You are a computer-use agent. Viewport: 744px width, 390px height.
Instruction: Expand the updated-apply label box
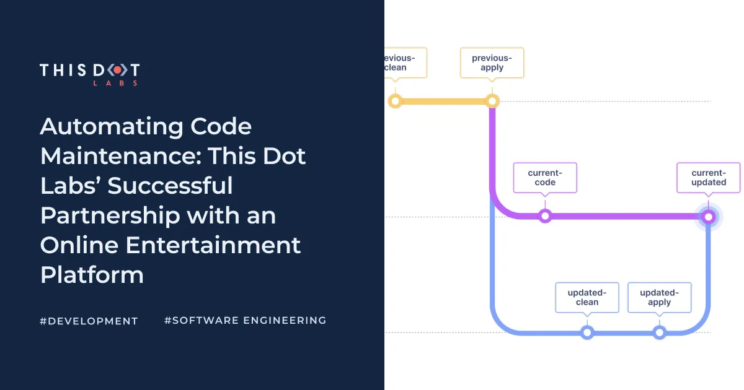tap(659, 297)
